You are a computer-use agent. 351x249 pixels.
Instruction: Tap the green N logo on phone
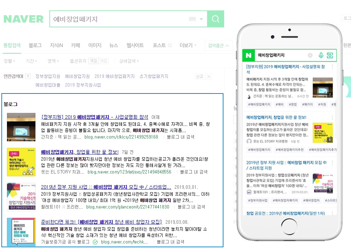[x=248, y=55]
